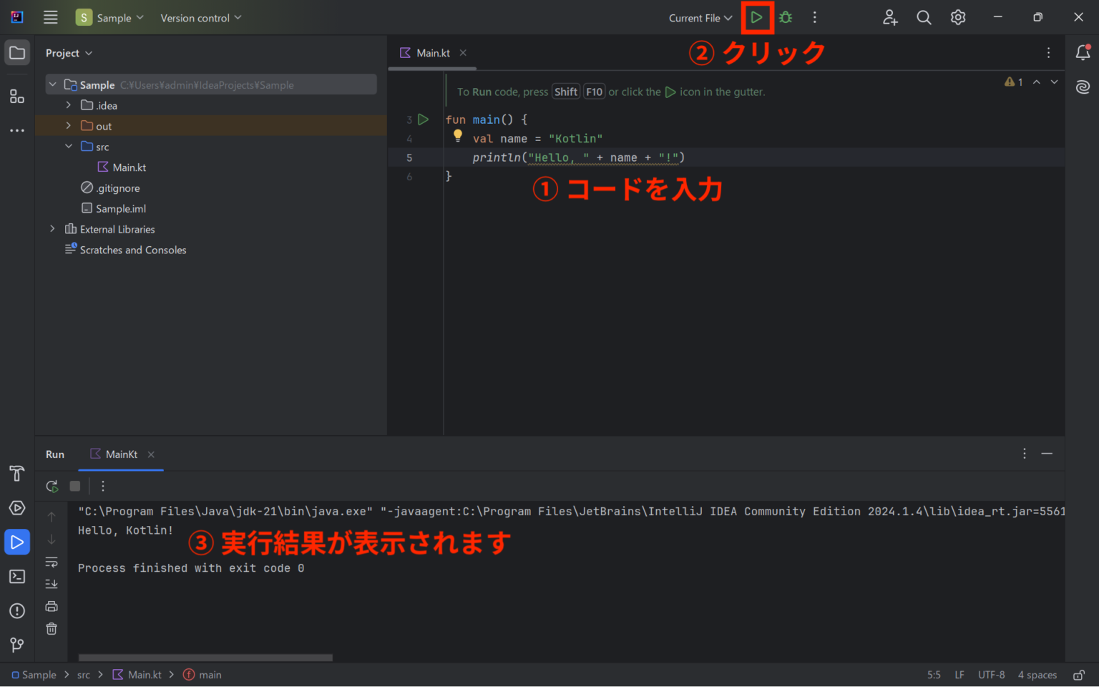Open the Git tool window
The image size is (1099, 687).
pyautogui.click(x=17, y=645)
